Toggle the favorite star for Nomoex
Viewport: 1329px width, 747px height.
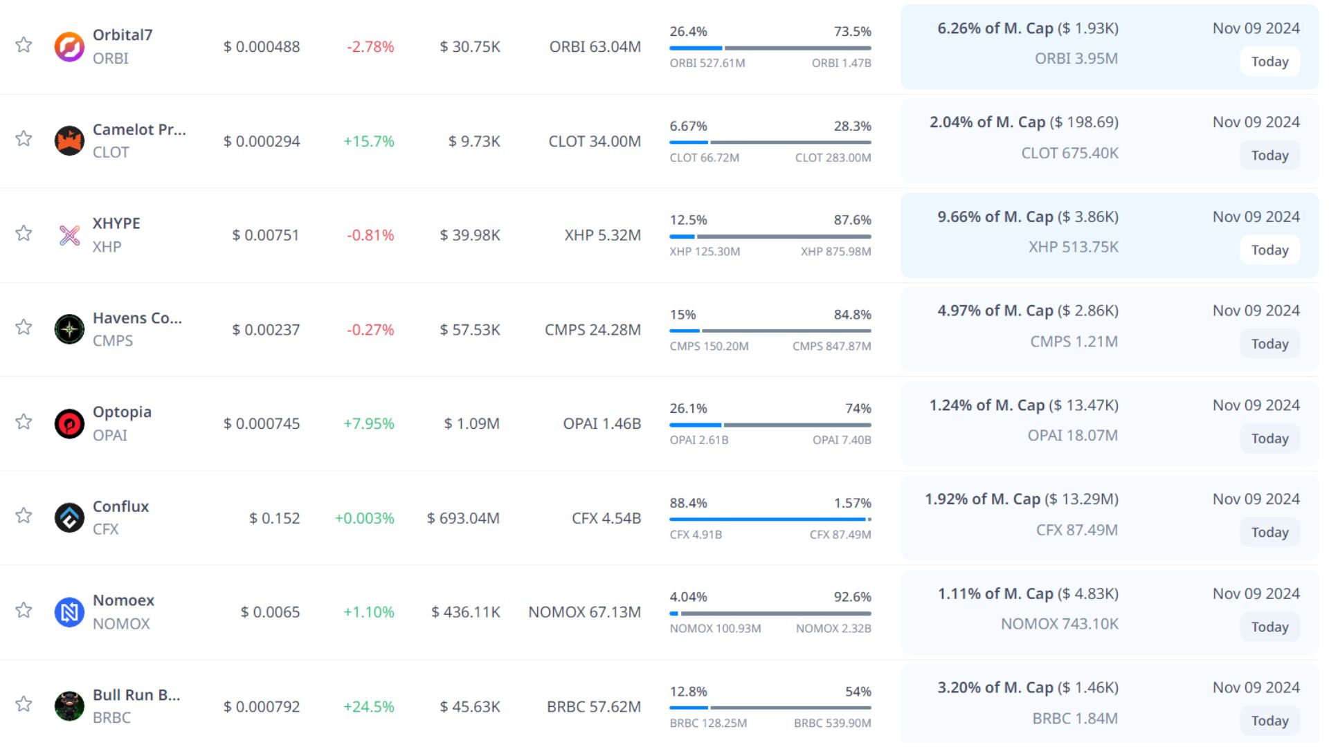24,610
